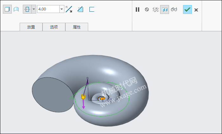The height and width of the screenshot is (134, 222).
Task: Click the symmetric depth option icon
Action: (x=27, y=9)
